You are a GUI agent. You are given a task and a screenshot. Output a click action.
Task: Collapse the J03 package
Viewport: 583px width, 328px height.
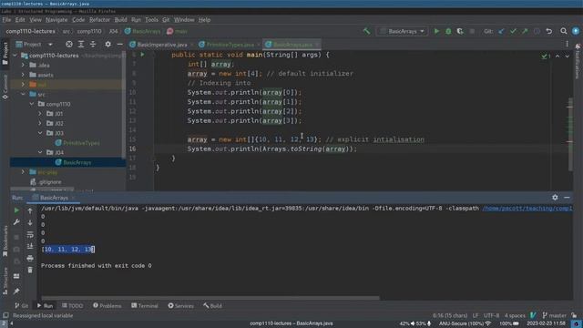(x=40, y=133)
